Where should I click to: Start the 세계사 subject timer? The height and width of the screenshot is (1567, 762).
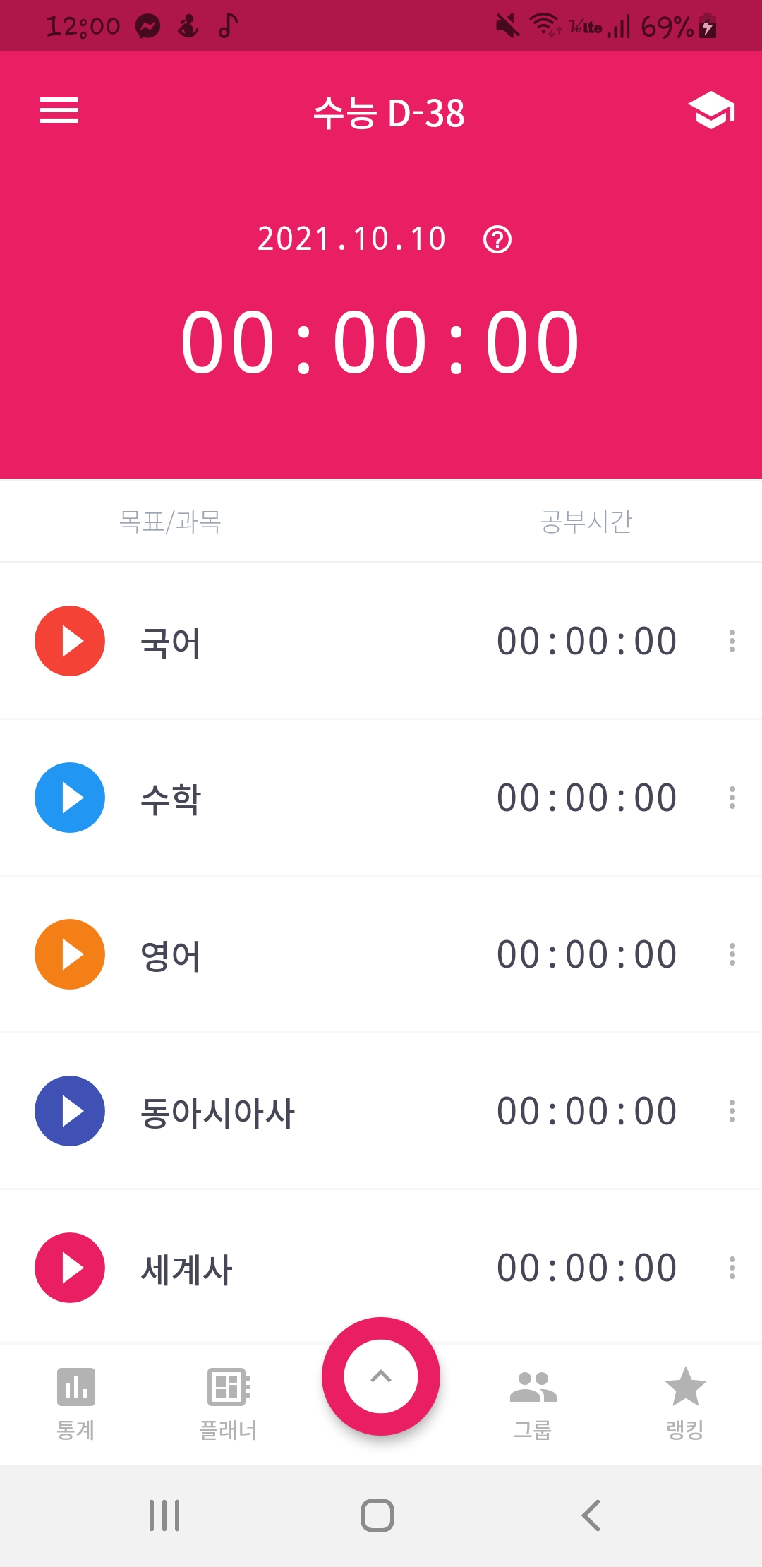point(70,1268)
